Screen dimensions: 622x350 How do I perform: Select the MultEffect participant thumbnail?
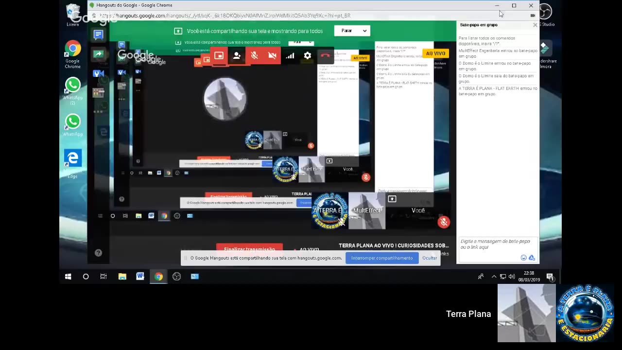pos(367,210)
